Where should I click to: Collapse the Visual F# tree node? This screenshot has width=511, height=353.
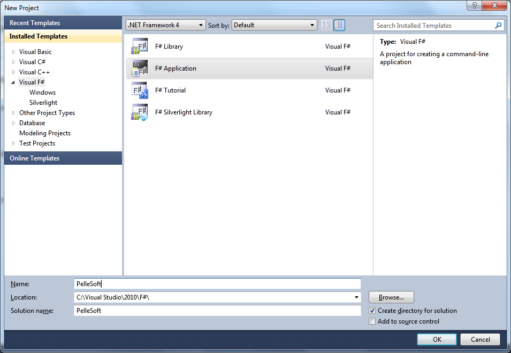(13, 82)
